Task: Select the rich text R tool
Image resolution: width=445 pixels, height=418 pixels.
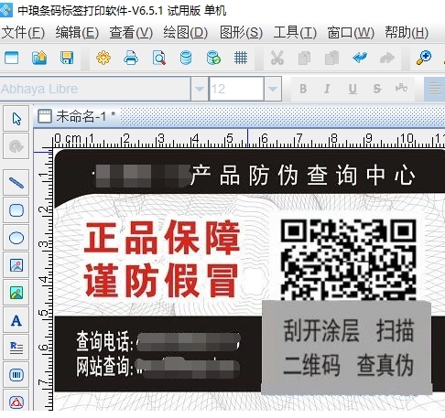Action: pyautogui.click(x=16, y=348)
